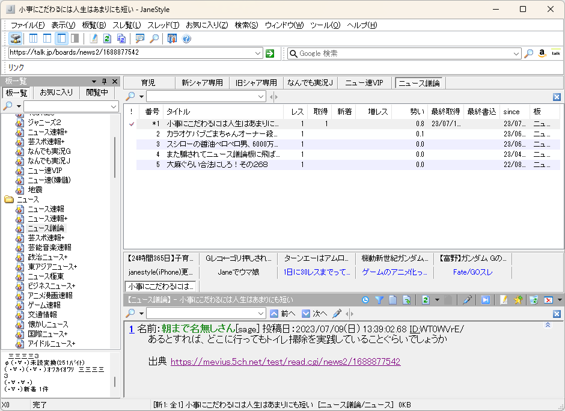Open the Google search box dropdown
The width and height of the screenshot is (565, 411).
click(x=516, y=53)
